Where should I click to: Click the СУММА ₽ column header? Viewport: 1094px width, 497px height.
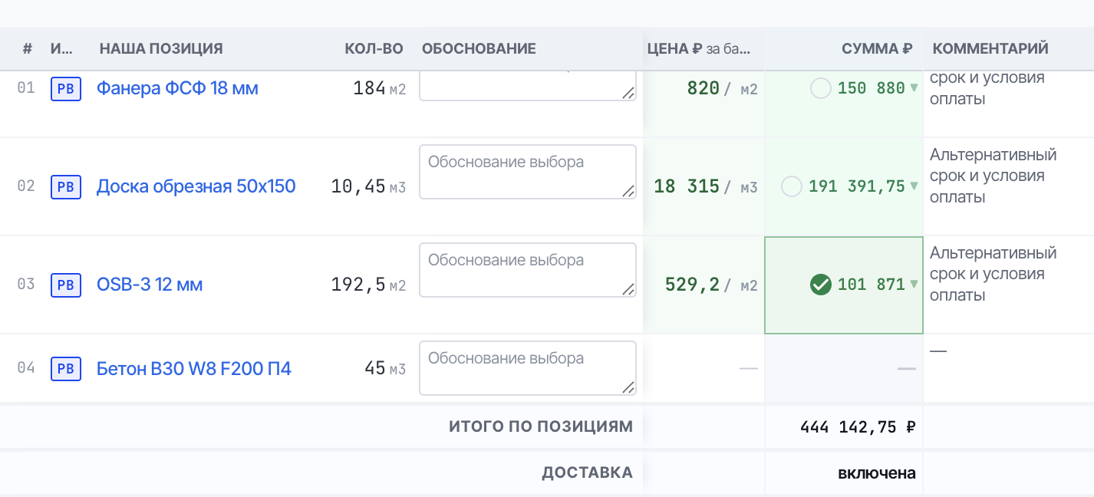pos(876,49)
